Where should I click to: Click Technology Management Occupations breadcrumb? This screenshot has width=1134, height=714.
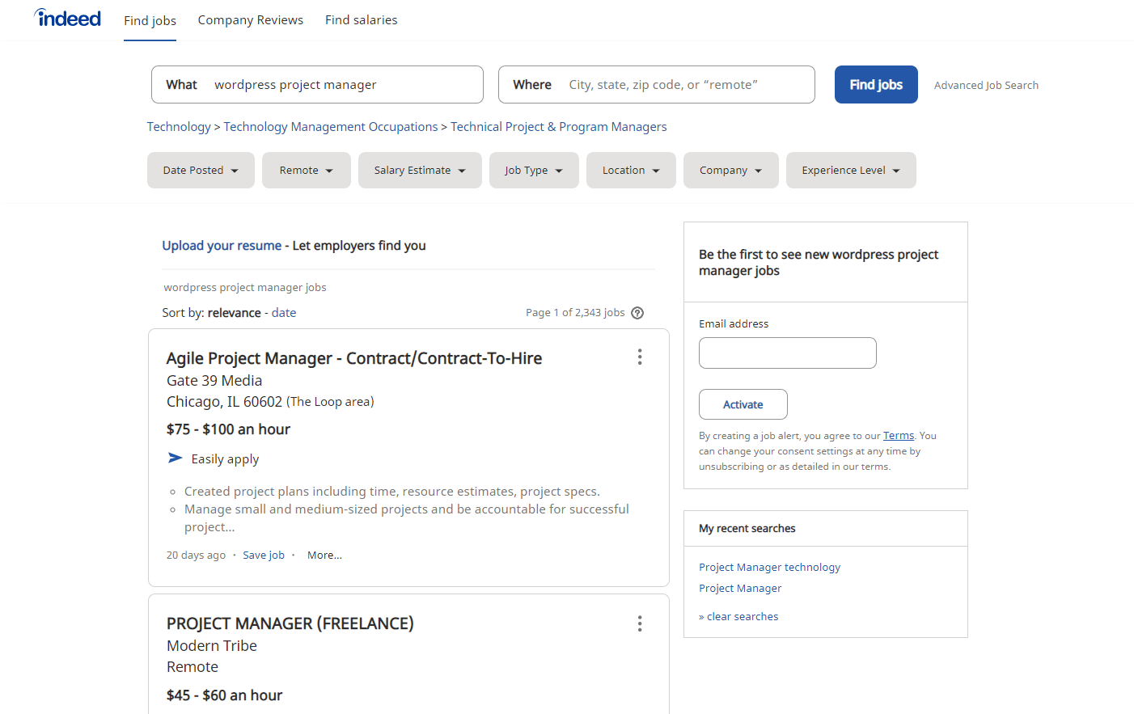[x=331, y=127]
